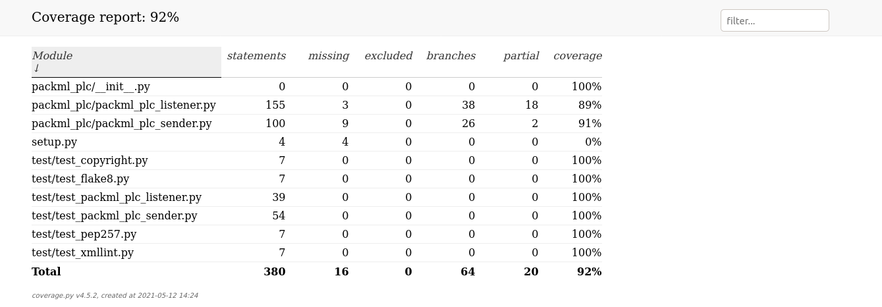Click the filter input field
Screen dimensions: 882x307
[775, 20]
